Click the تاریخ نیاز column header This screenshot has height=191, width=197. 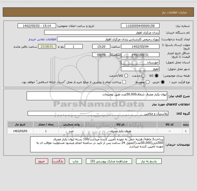tap(20, 124)
